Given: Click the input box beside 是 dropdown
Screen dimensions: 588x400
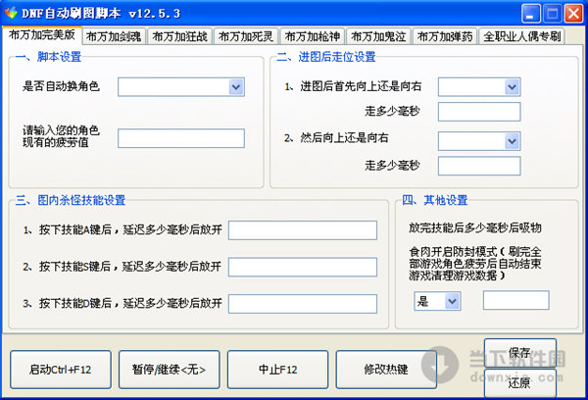Looking at the screenshot, I should tap(516, 300).
